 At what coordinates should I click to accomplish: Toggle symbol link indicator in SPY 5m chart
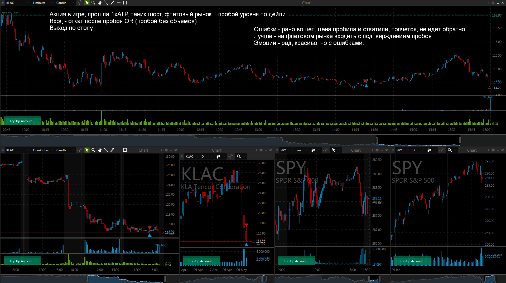[x=277, y=150]
